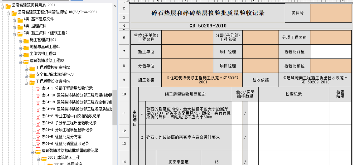Viewport: 353px width, 165px height.
Task: Open 表C4-5 检验批划分方案
Action: [62, 137]
